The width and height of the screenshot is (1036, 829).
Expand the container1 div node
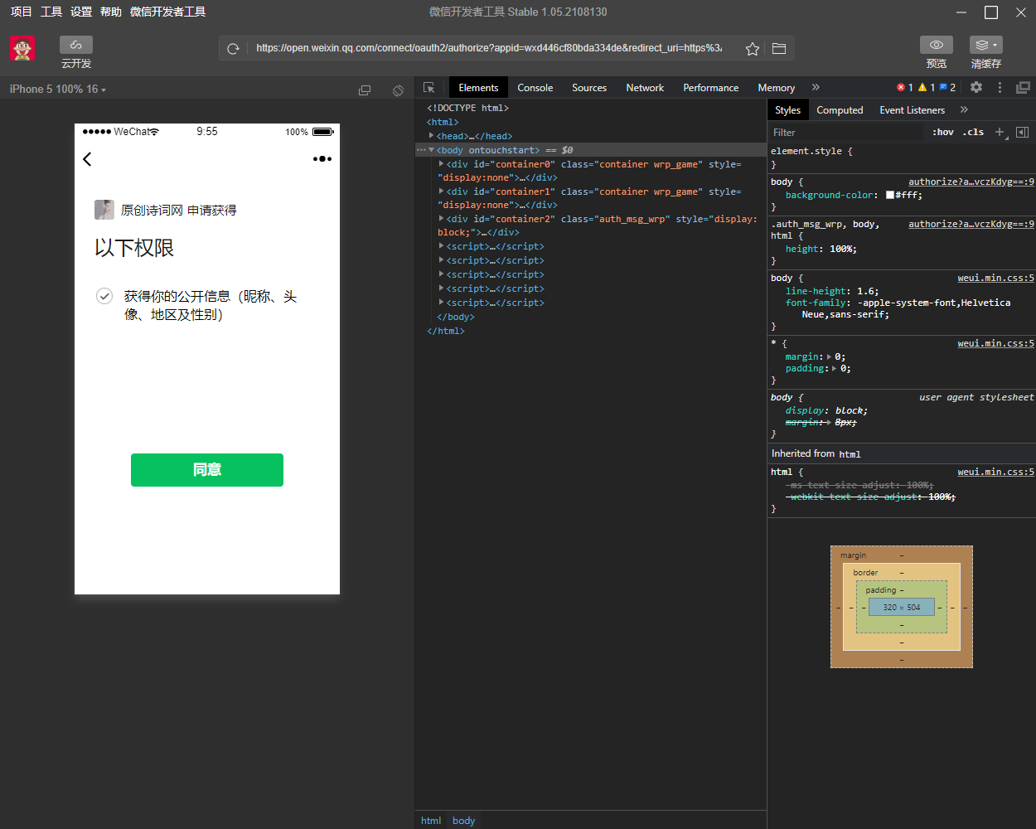[x=441, y=191]
